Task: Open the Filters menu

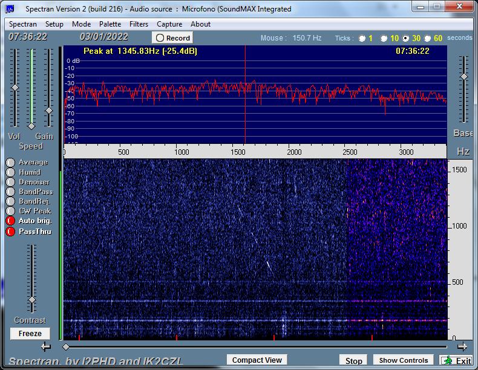Action: (x=139, y=24)
